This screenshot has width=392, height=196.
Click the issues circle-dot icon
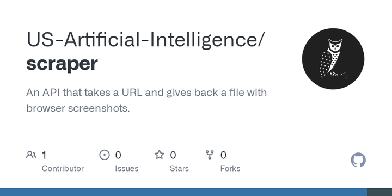105,155
